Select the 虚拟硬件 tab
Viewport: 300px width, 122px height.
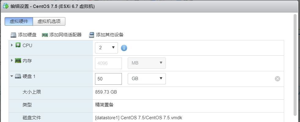tap(19, 21)
